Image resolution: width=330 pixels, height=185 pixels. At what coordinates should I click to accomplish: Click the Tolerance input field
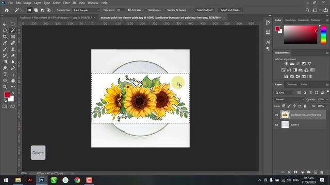pos(120,10)
